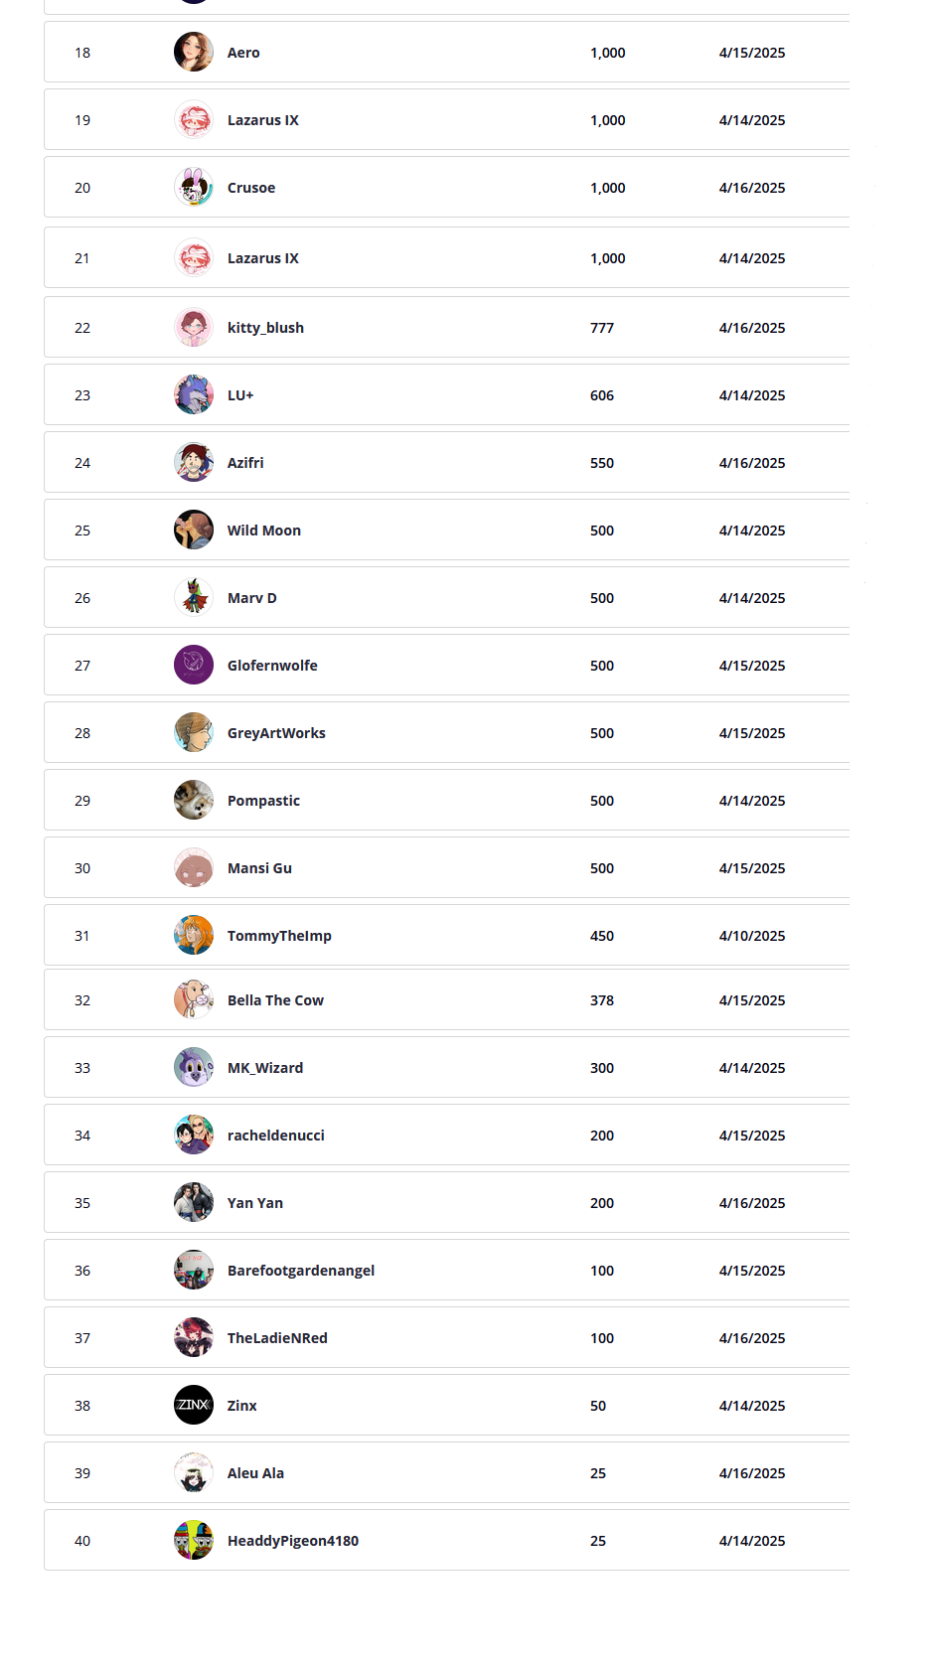This screenshot has width=934, height=1669.
Task: Select the Azifri name link
Action: [245, 463]
